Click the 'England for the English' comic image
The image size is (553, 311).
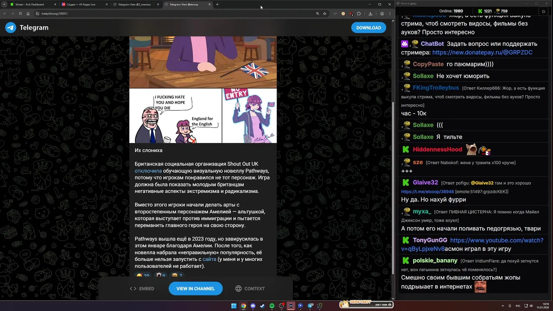click(x=175, y=116)
